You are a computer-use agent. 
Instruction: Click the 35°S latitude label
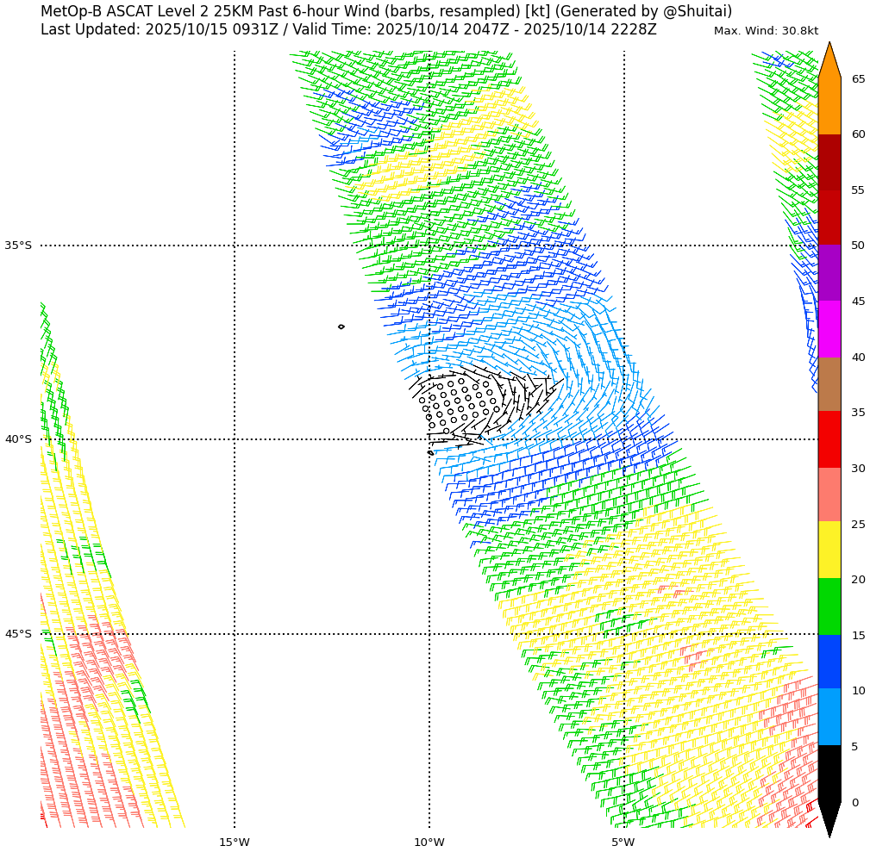coord(18,246)
